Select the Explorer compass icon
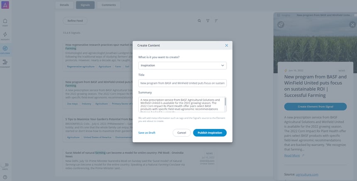357x181 pixels. pos(5,48)
